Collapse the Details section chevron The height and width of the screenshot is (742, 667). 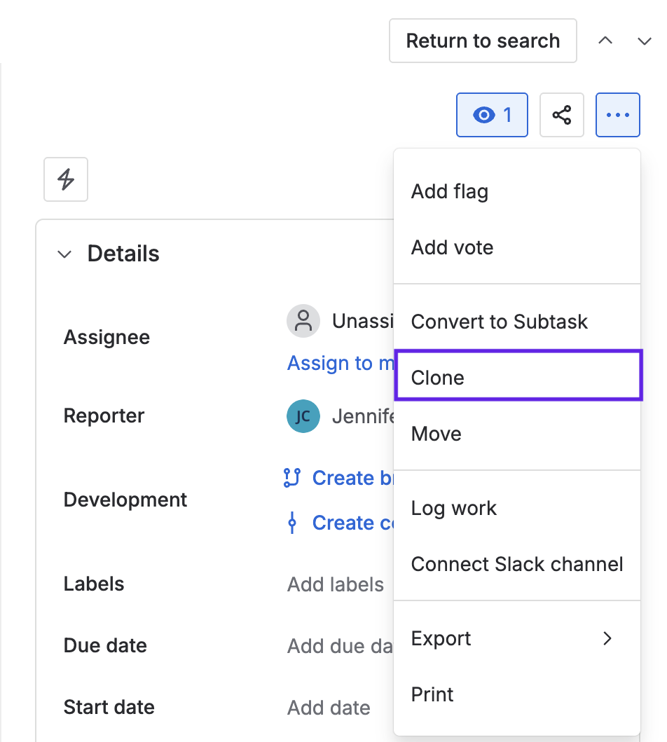[x=64, y=254]
